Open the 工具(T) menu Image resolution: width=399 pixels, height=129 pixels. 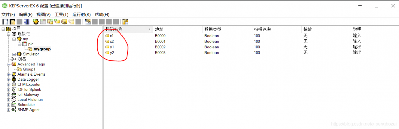tap(61, 15)
